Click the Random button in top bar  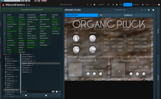[101, 4]
